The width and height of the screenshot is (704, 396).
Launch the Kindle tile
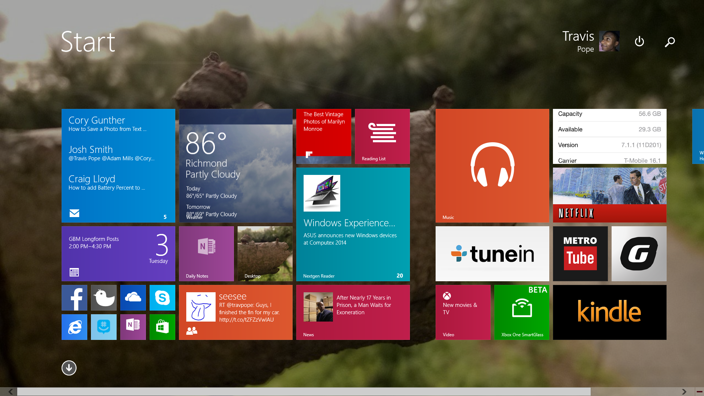(x=610, y=312)
